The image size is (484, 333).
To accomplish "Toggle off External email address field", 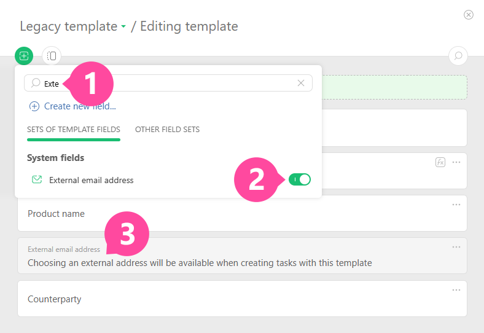I will pyautogui.click(x=300, y=179).
